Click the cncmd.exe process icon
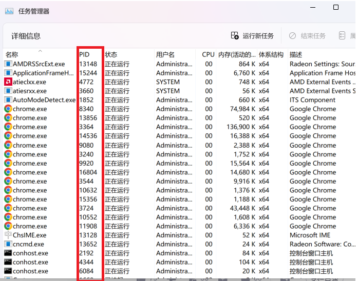 pos(8,244)
